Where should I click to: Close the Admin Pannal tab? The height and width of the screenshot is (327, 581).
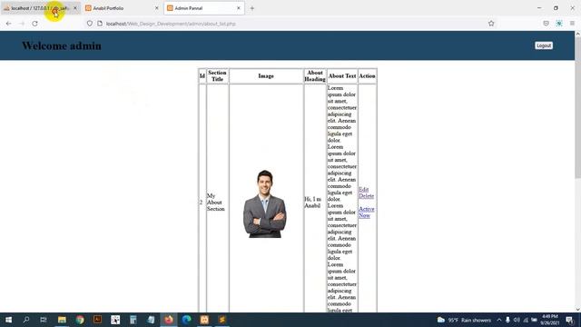pos(238,8)
